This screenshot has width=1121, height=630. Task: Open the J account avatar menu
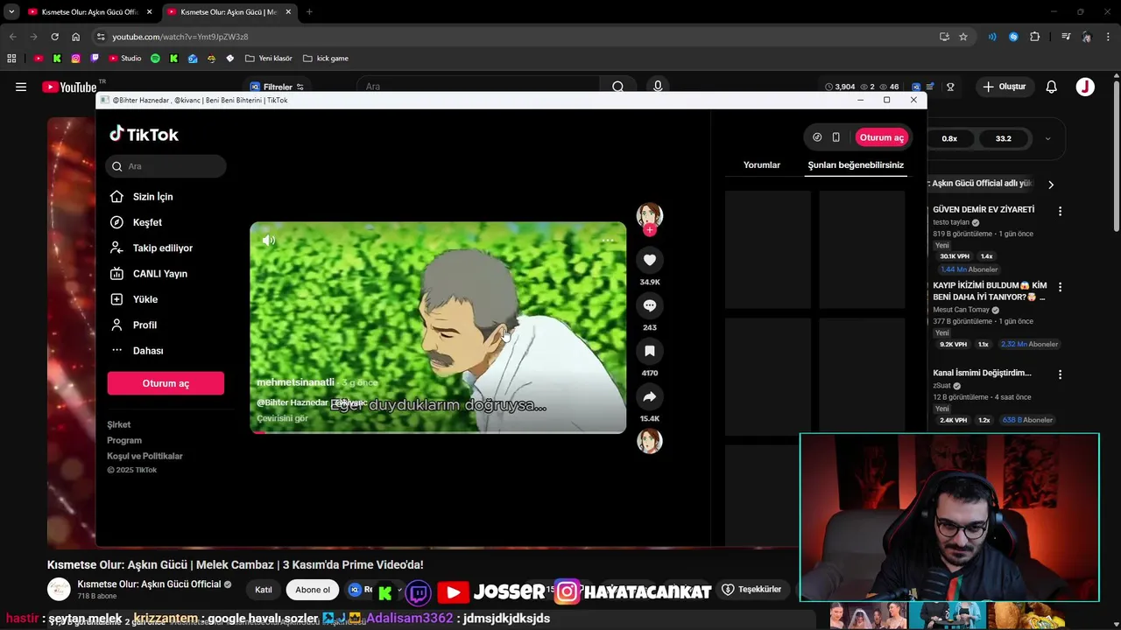pyautogui.click(x=1085, y=87)
